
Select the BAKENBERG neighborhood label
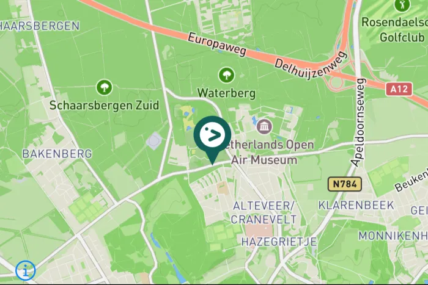pyautogui.click(x=57, y=154)
